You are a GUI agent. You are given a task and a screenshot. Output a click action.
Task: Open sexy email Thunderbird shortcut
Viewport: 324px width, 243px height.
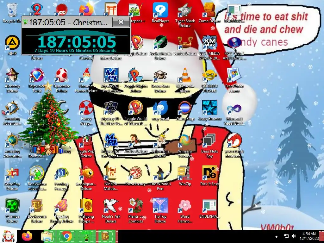160,111
